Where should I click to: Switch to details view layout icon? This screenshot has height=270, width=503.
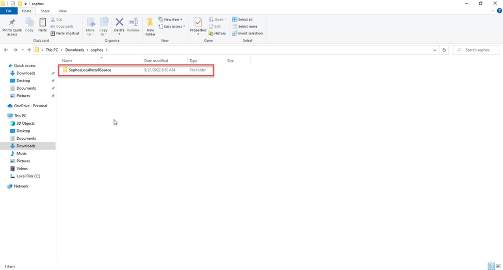pyautogui.click(x=491, y=266)
